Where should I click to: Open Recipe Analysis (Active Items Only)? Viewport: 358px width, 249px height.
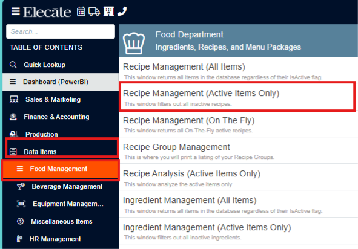click(239, 177)
